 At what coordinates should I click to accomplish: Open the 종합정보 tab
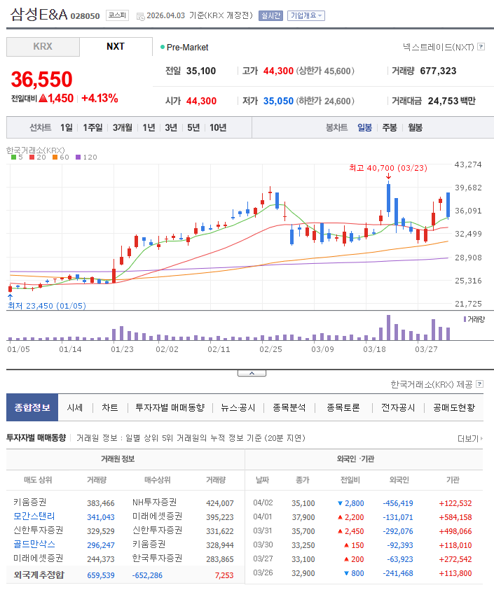click(x=32, y=407)
